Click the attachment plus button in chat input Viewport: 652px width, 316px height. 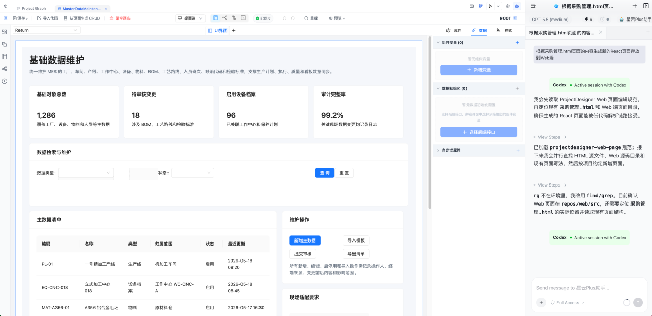[541, 303]
